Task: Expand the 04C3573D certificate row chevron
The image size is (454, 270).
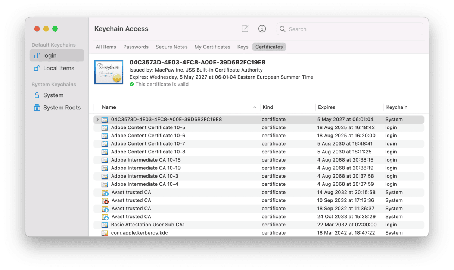Action: click(x=97, y=120)
